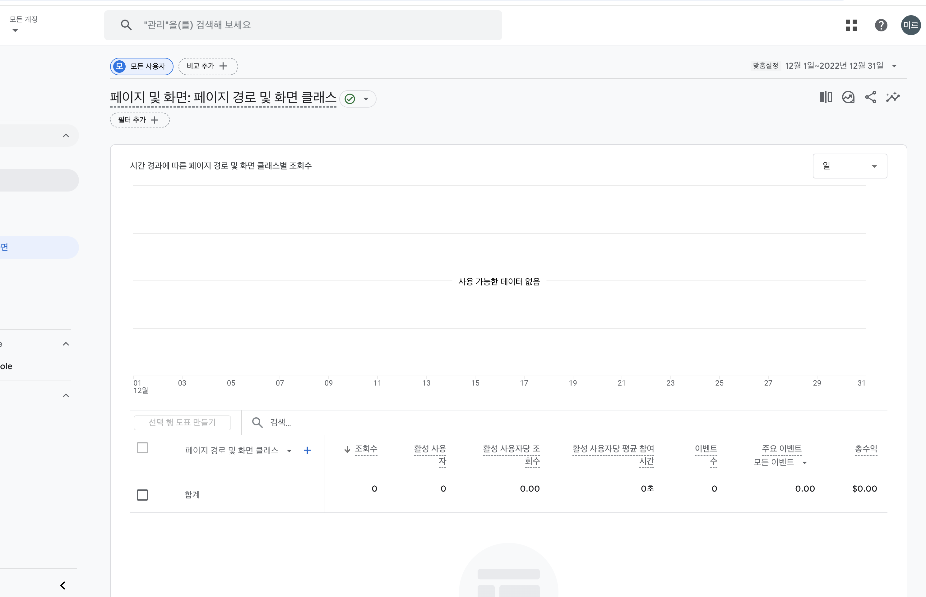Image resolution: width=926 pixels, height=597 pixels.
Task: Click the 주요 이벤트 column header
Action: (781, 448)
